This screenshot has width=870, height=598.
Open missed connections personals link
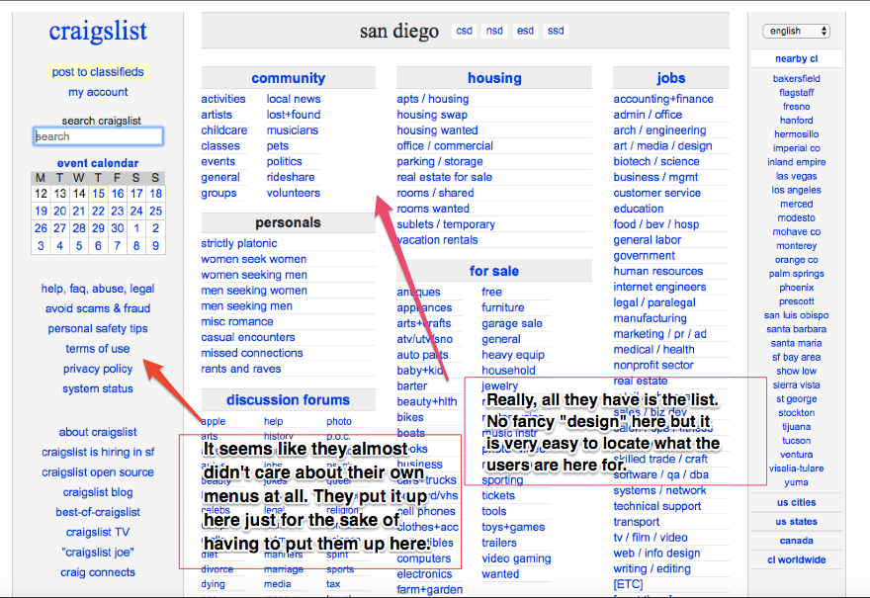point(252,353)
